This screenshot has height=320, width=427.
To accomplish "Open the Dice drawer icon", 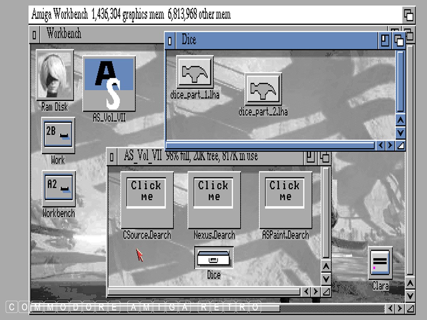I will click(214, 258).
